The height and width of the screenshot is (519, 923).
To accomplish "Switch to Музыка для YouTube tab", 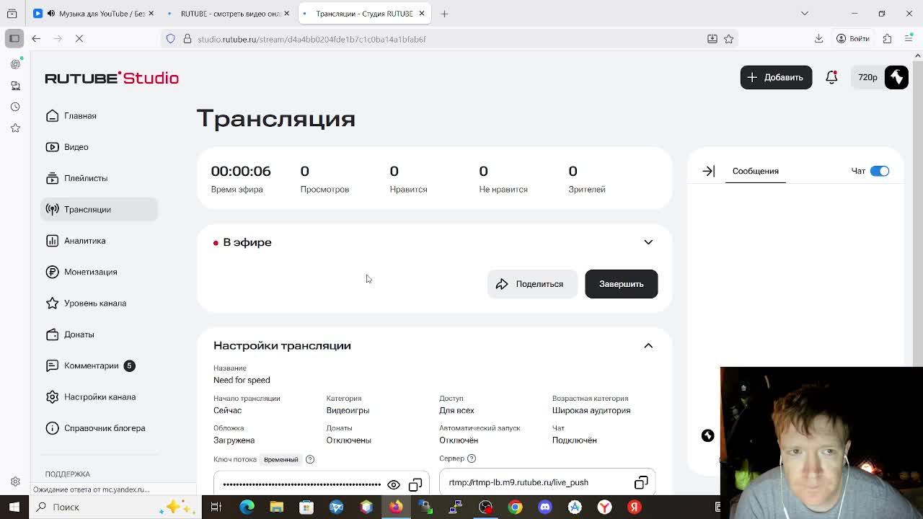I will (x=94, y=14).
